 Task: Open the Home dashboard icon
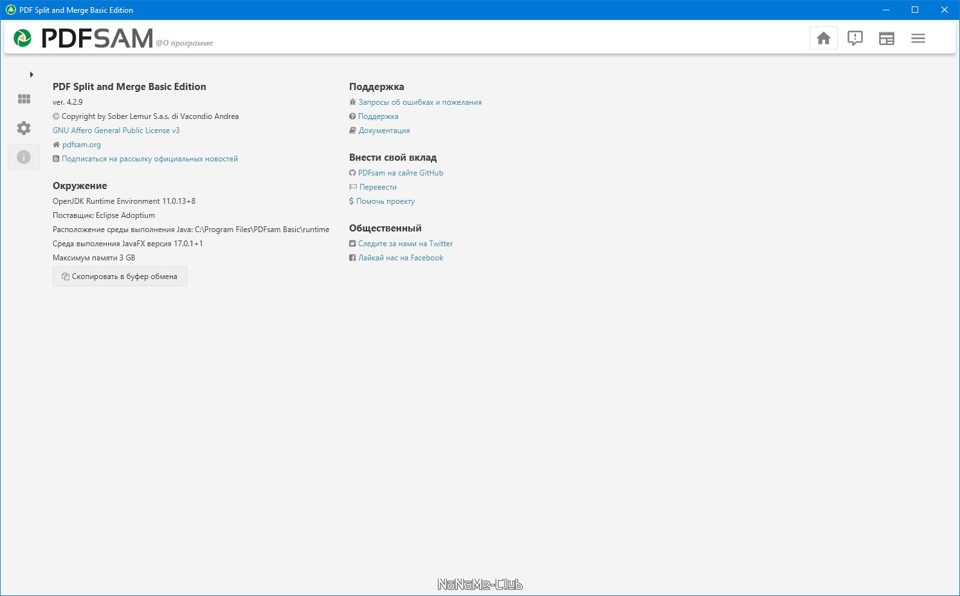click(x=823, y=39)
